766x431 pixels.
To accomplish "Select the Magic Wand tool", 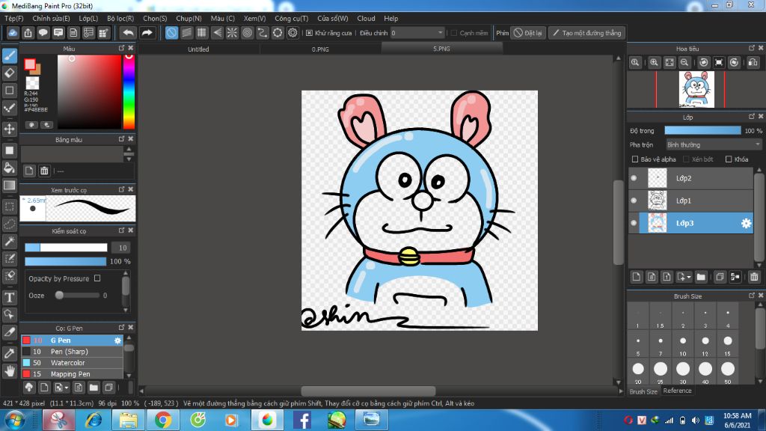I will tap(10, 242).
